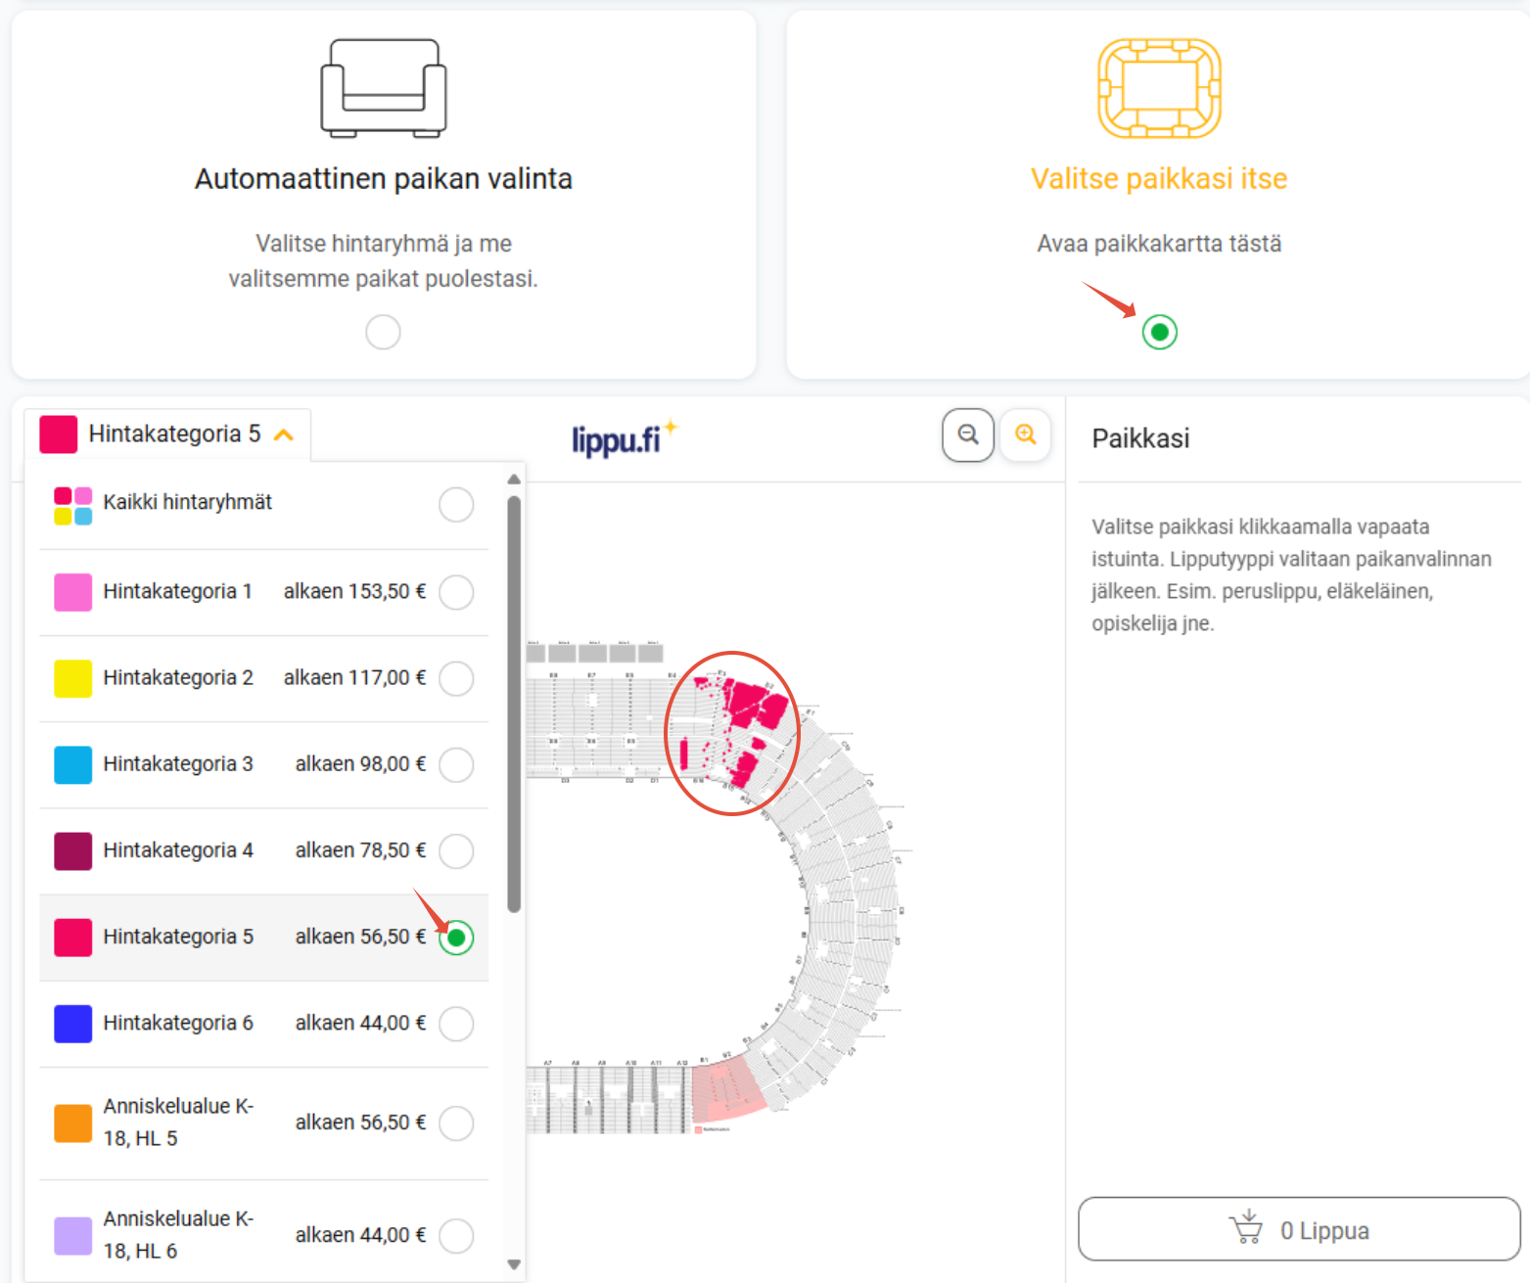Click the shopping cart icon
The height and width of the screenshot is (1283, 1530).
(1246, 1227)
